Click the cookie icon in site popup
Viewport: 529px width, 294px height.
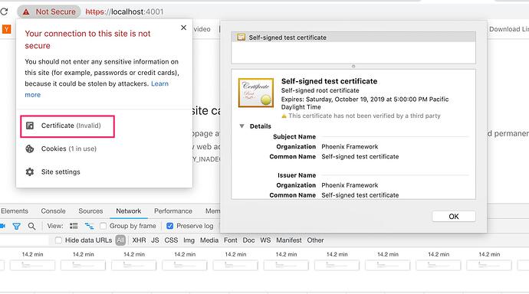[30, 149]
